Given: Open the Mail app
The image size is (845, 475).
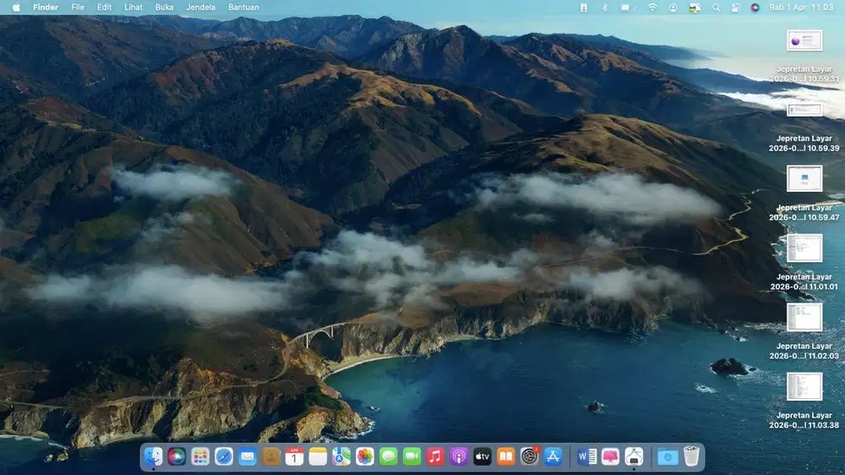Looking at the screenshot, I should click(248, 456).
